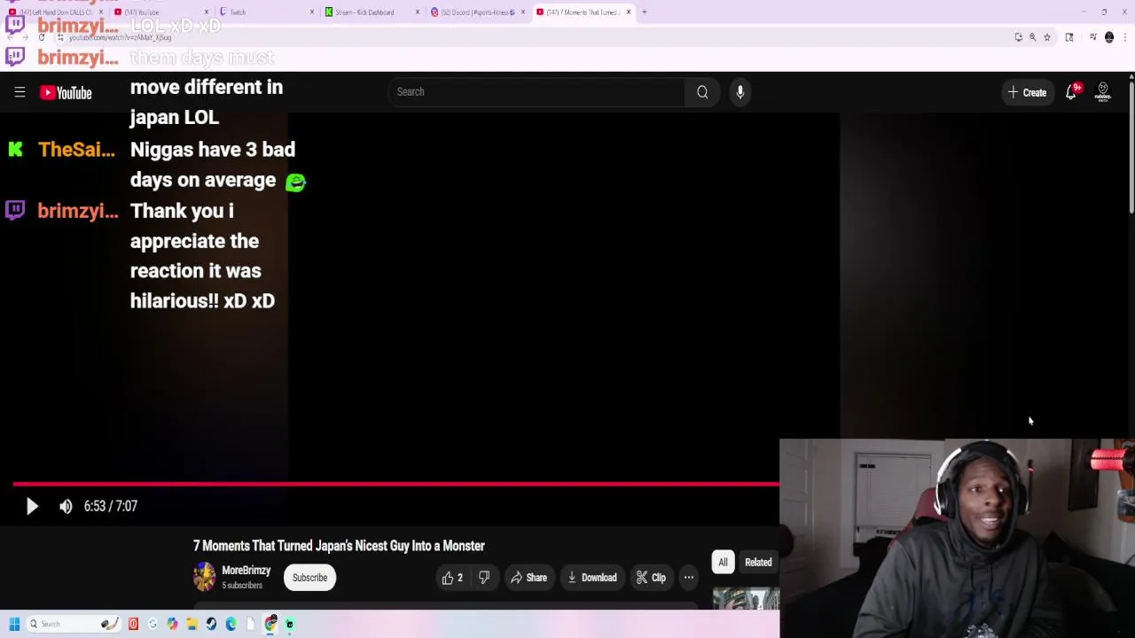
Task: Focus the YouTube search input field
Action: (x=536, y=92)
